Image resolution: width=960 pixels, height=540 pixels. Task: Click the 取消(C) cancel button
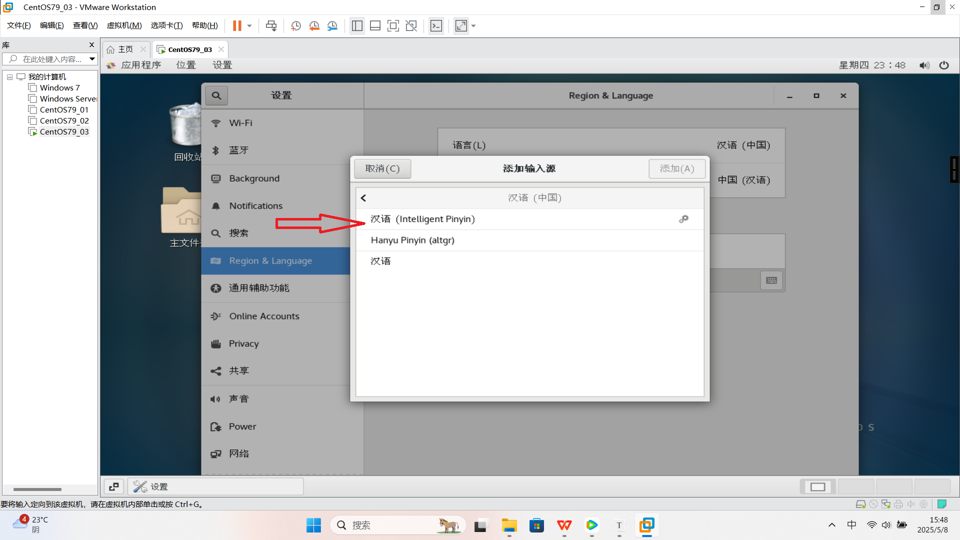pyautogui.click(x=382, y=168)
